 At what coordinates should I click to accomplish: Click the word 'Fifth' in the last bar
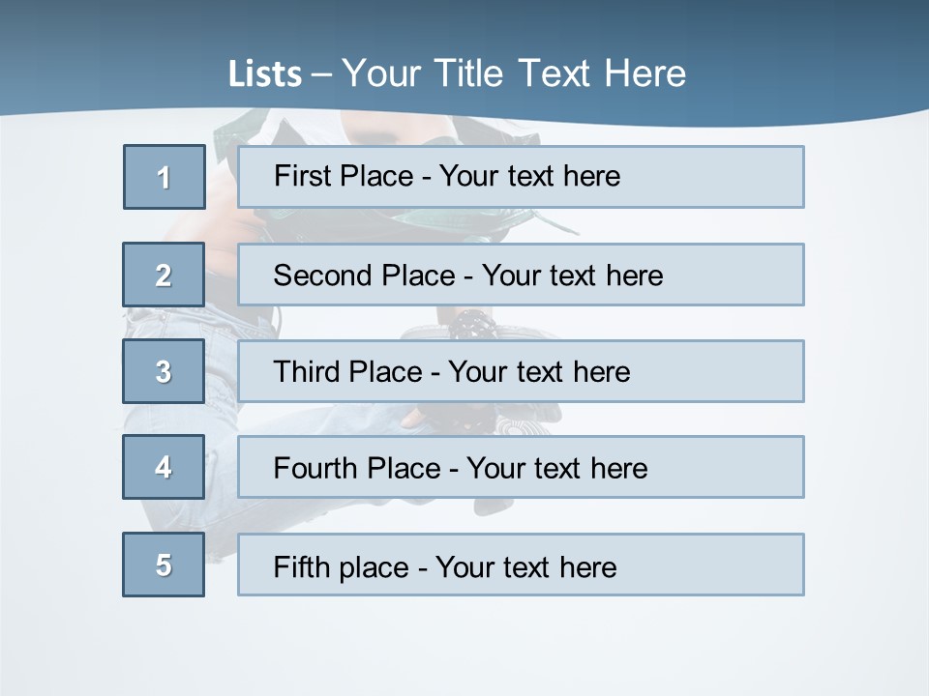pos(302,567)
